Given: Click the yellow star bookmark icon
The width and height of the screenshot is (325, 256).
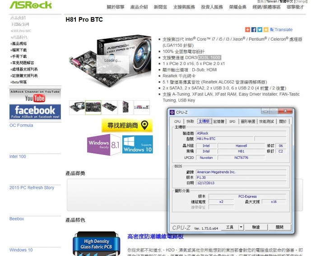Looking at the screenshot, I should (266, 30).
